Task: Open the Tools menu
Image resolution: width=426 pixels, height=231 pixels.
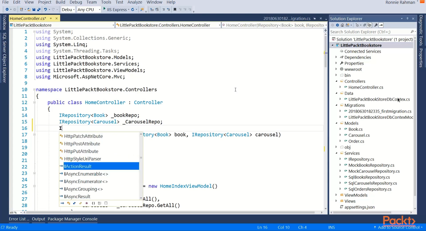Action: pyautogui.click(x=106, y=2)
